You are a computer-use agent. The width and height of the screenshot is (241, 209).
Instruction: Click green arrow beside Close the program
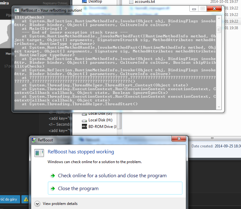click(53, 189)
